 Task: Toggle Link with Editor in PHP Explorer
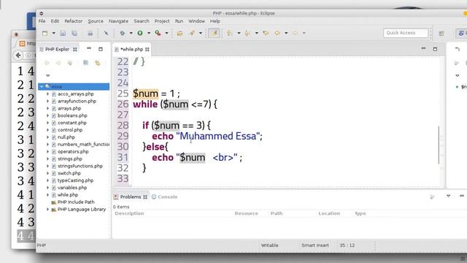click(x=97, y=63)
